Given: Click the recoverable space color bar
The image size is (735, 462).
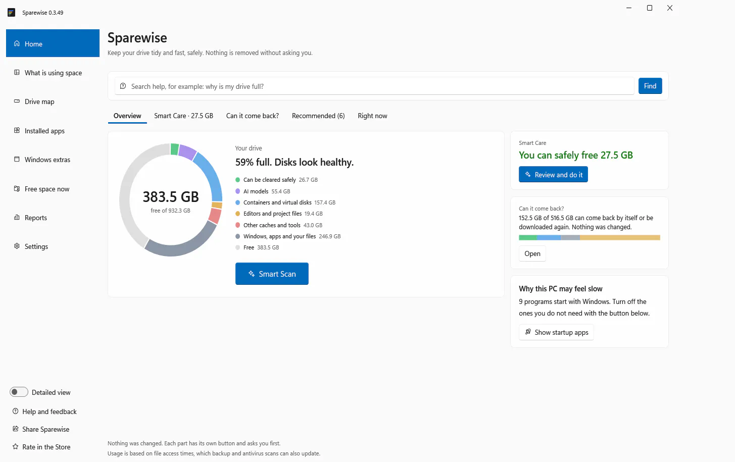Looking at the screenshot, I should click(x=590, y=237).
